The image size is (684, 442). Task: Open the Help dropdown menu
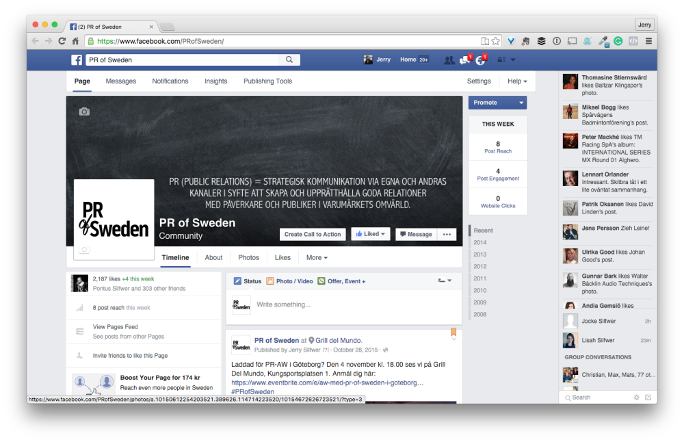pos(517,81)
